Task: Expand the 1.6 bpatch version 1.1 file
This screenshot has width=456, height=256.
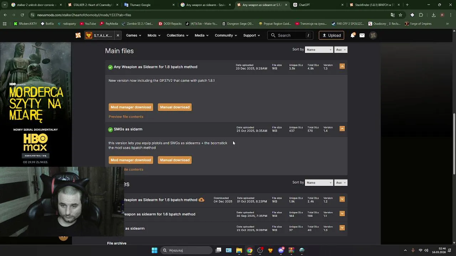Action: [342, 213]
